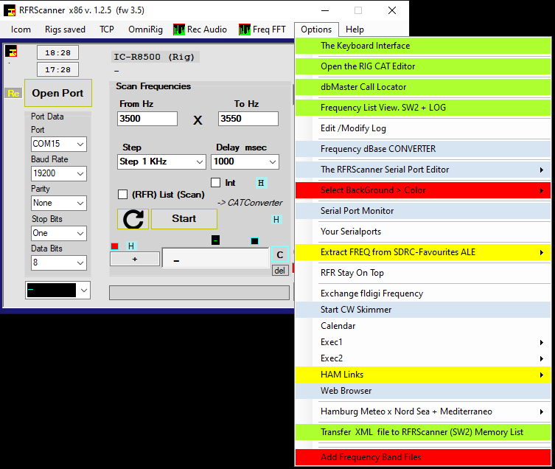Choose Exchange fldigi Frequency

(423, 293)
